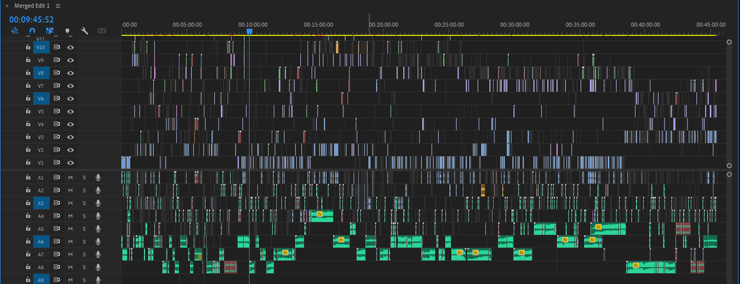Toggle track targeting for A3
The height and width of the screenshot is (284, 740).
click(41, 203)
